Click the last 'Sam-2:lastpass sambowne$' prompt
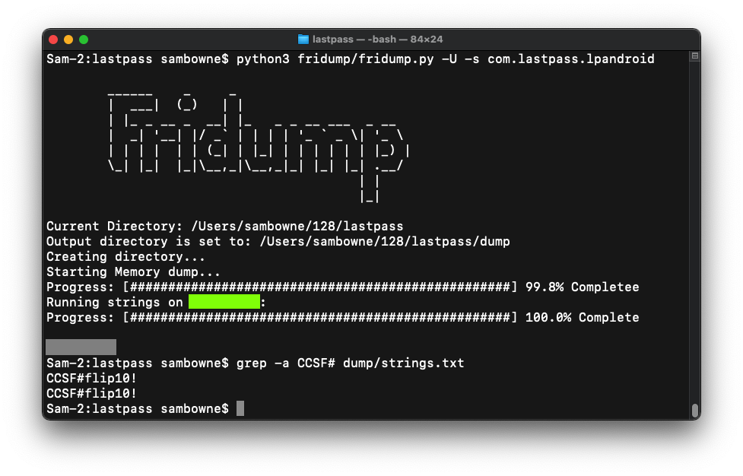This screenshot has width=743, height=476. point(138,409)
